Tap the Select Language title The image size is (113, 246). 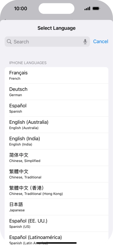pyautogui.click(x=56, y=28)
